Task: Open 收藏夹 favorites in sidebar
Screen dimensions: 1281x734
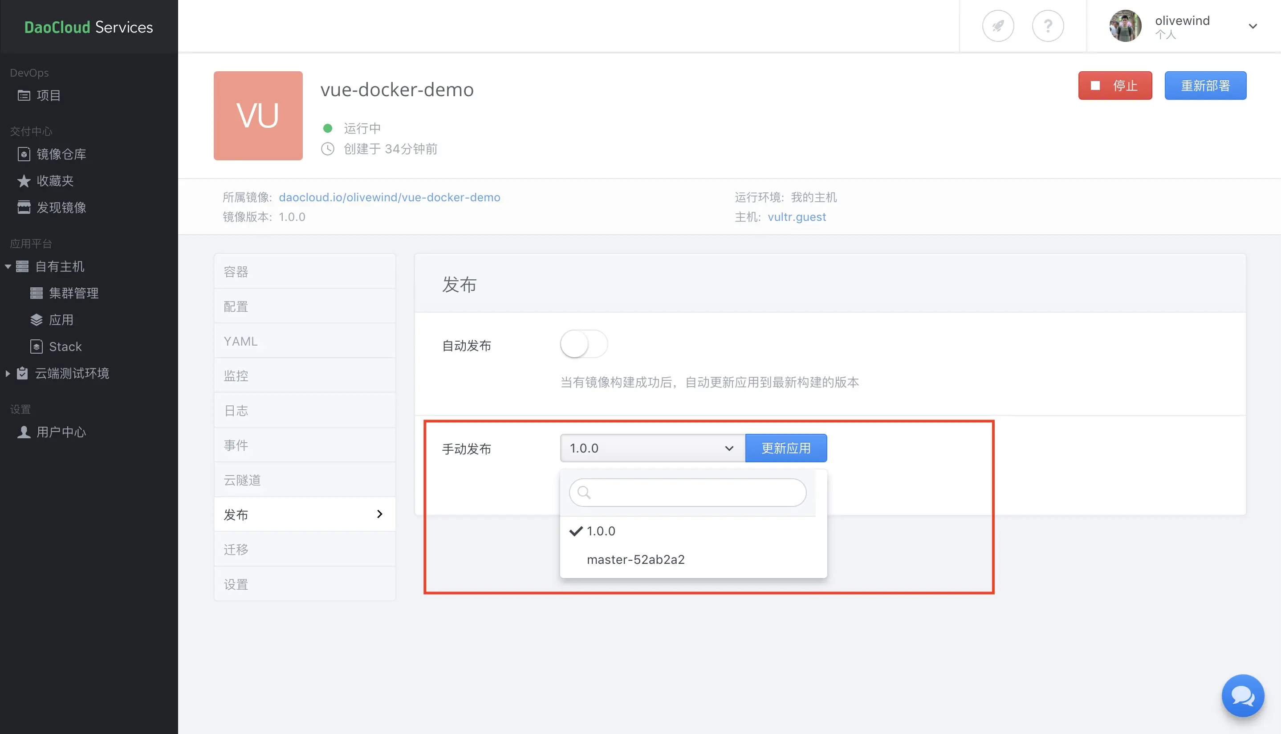Action: [55, 181]
